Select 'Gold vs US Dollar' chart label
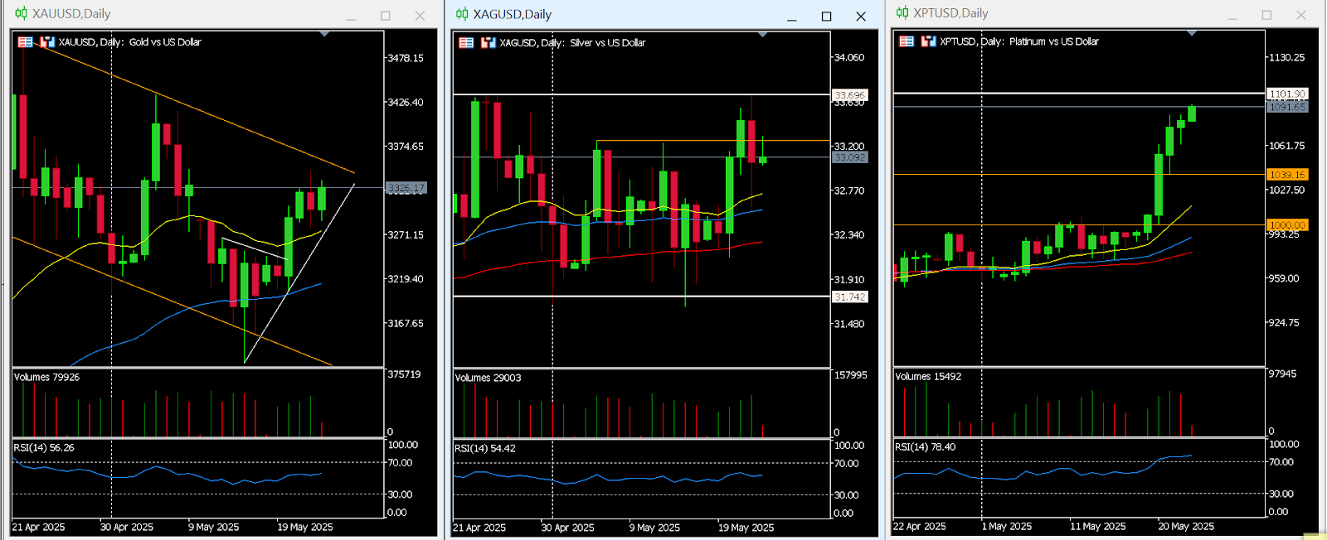The image size is (1327, 540). (165, 42)
